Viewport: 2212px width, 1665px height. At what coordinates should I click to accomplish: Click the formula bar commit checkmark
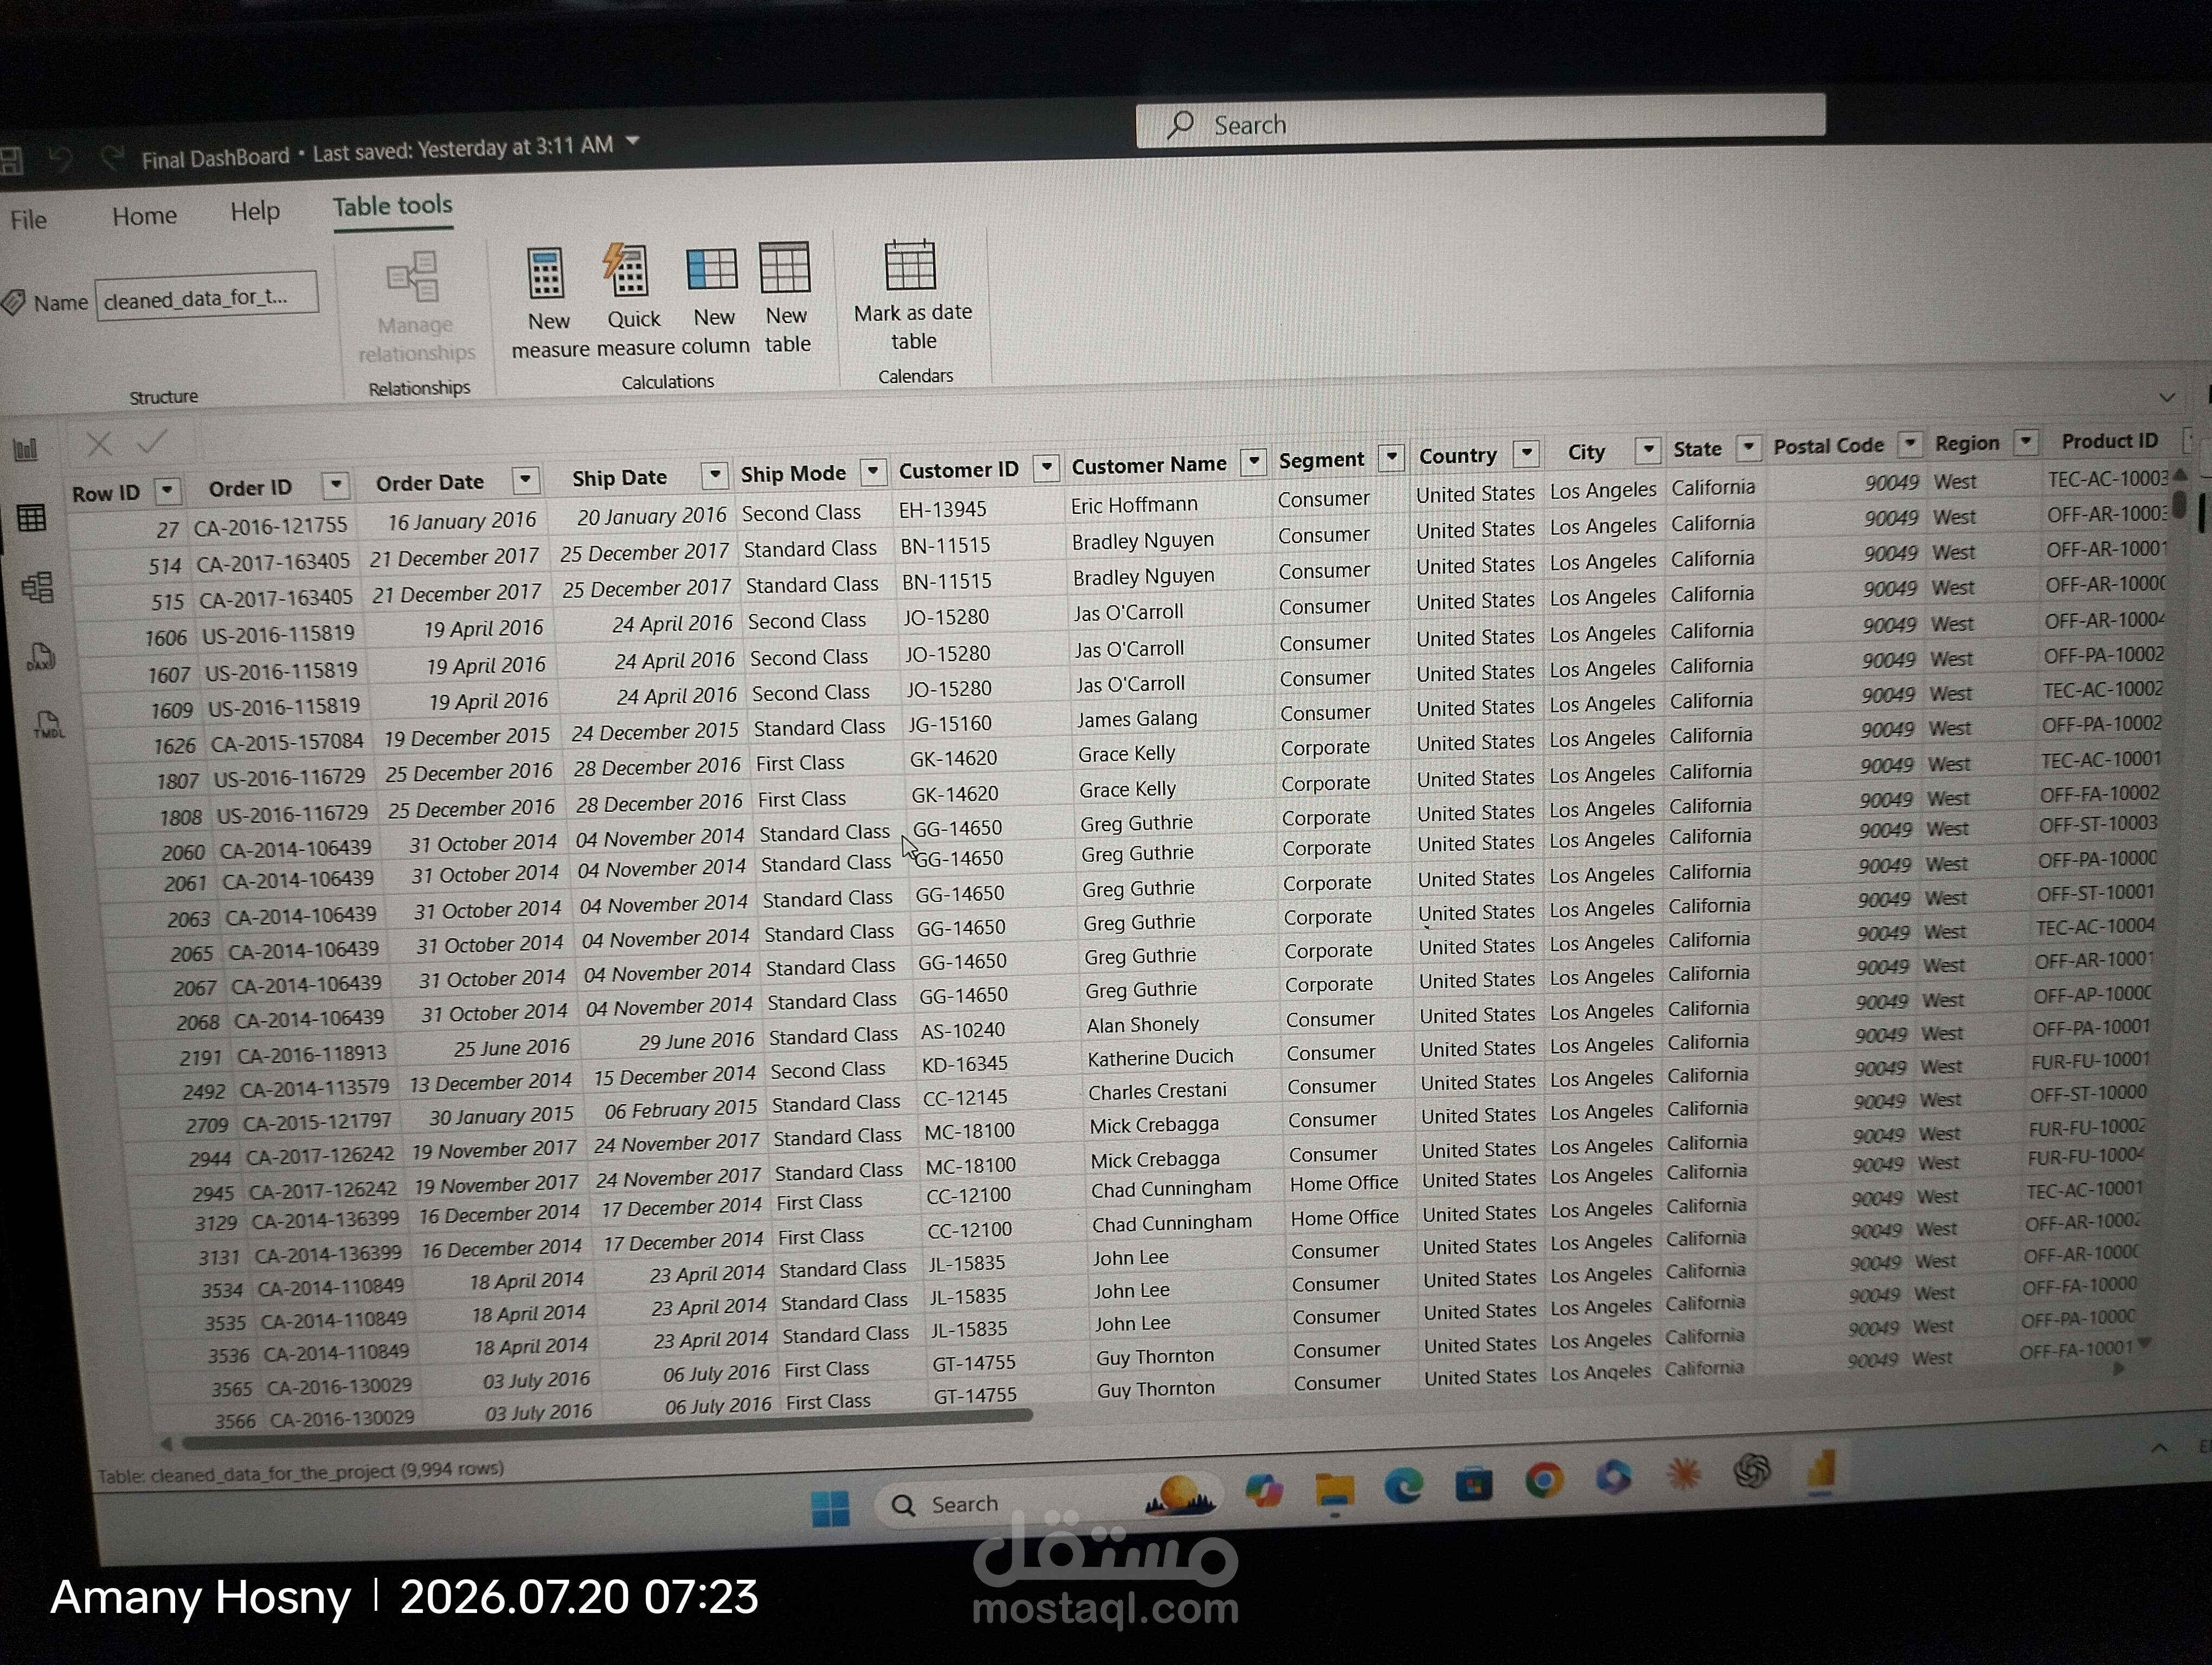click(151, 442)
